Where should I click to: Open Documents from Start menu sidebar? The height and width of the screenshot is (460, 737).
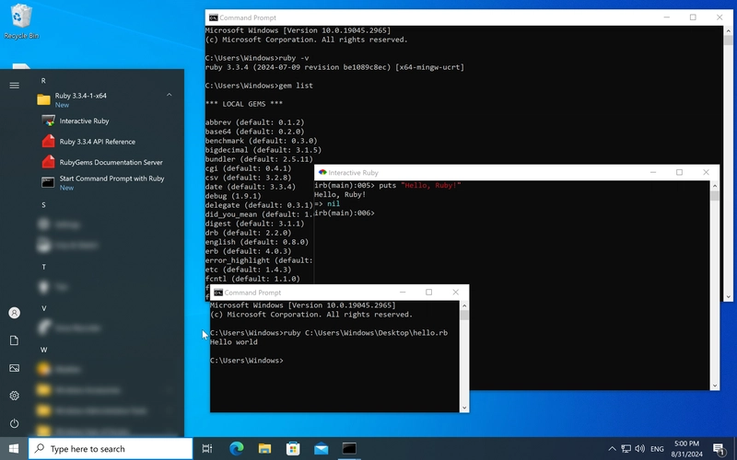[x=15, y=340]
